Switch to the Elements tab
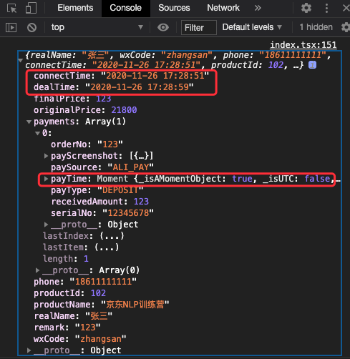Screen dimensions: 350x359 pyautogui.click(x=75, y=8)
